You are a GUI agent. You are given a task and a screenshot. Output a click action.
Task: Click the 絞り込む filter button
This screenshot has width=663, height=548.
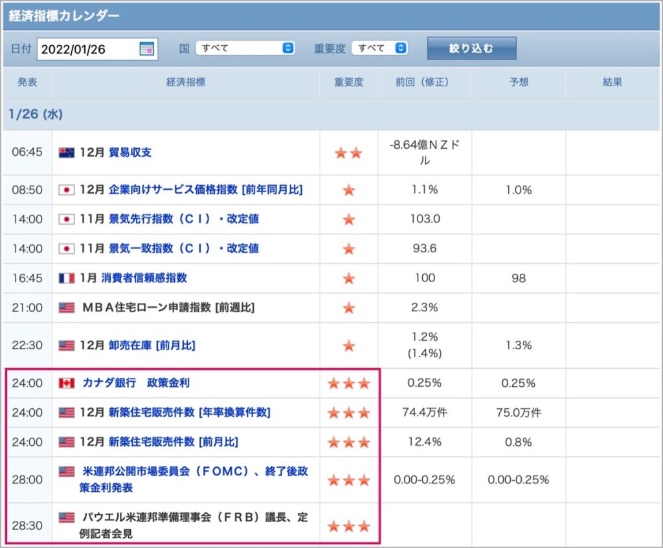click(x=471, y=48)
